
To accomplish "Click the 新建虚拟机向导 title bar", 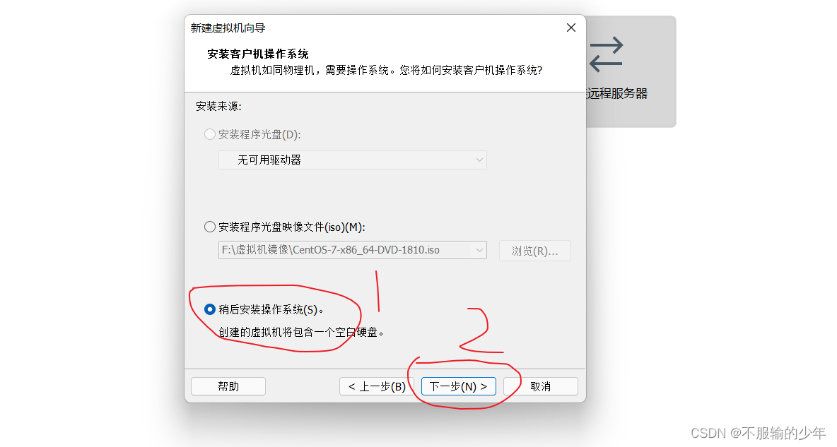I will pos(374,28).
